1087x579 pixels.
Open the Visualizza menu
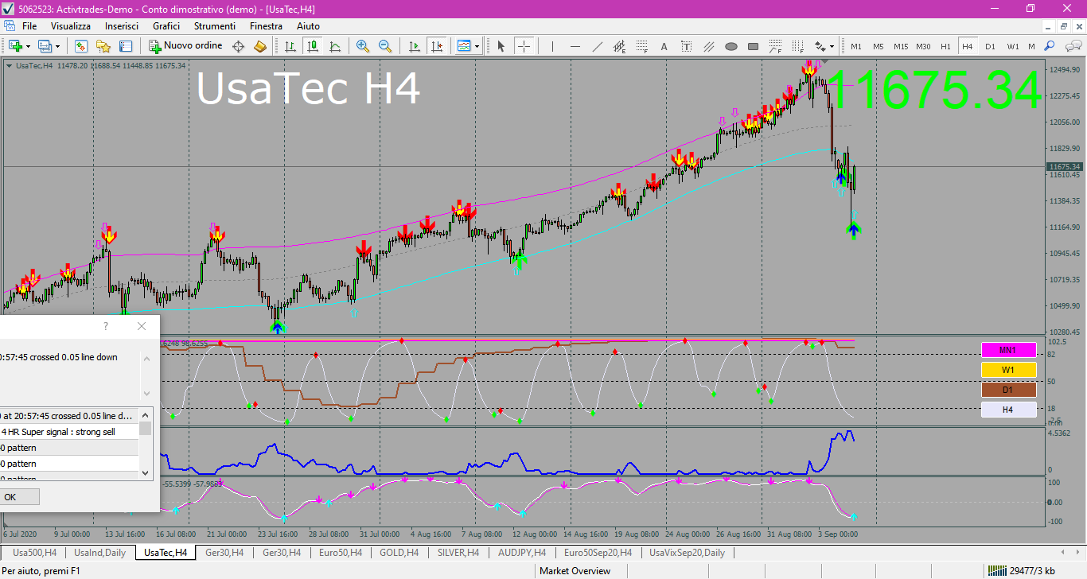(71, 26)
